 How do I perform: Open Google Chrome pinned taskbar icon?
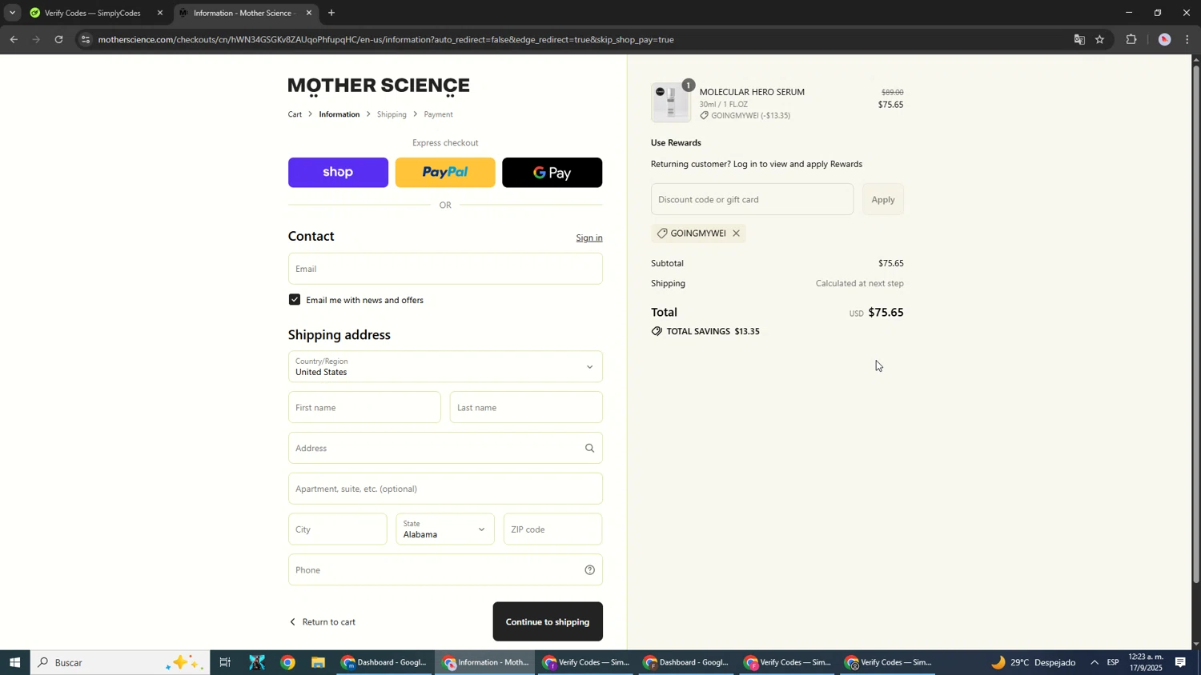tap(288, 662)
